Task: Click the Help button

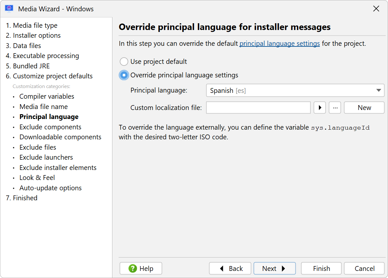Action: (141, 268)
